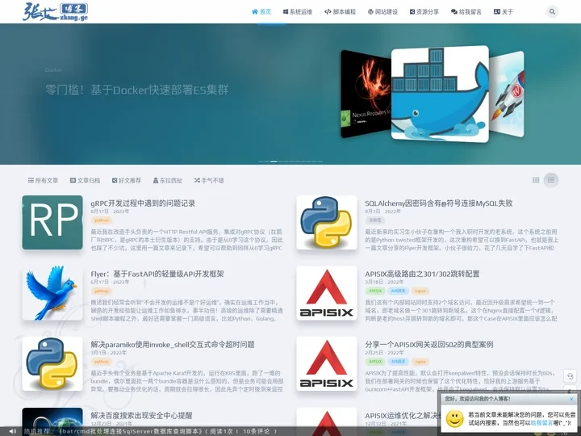The height and width of the screenshot is (436, 581).
Task: Click the 8月17日 - 2022年 date text
Action: (110, 212)
